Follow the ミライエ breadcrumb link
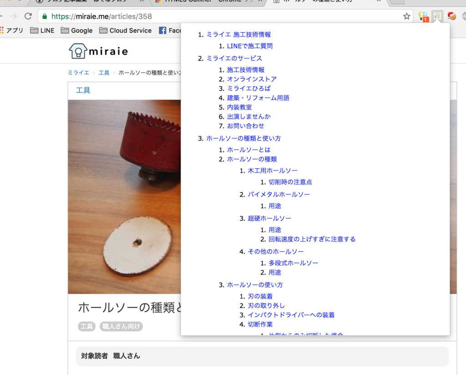466x375 pixels. [78, 72]
